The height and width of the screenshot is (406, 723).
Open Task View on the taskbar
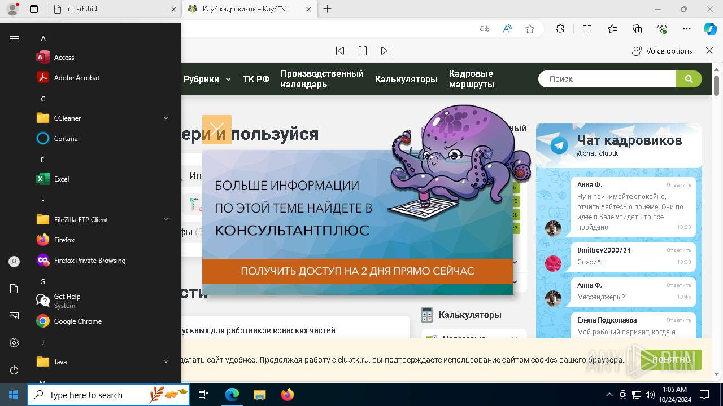coord(203,395)
